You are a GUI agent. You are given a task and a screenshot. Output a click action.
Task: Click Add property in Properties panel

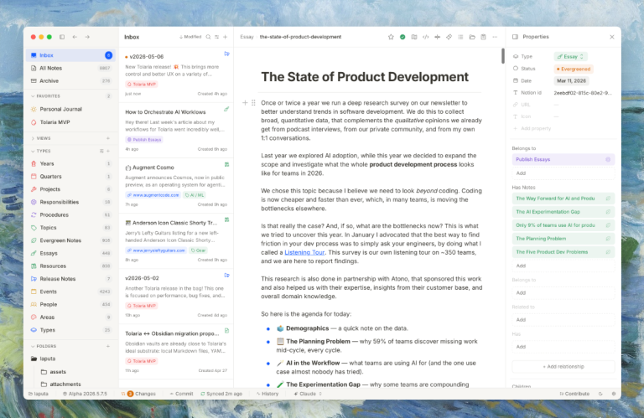click(532, 128)
